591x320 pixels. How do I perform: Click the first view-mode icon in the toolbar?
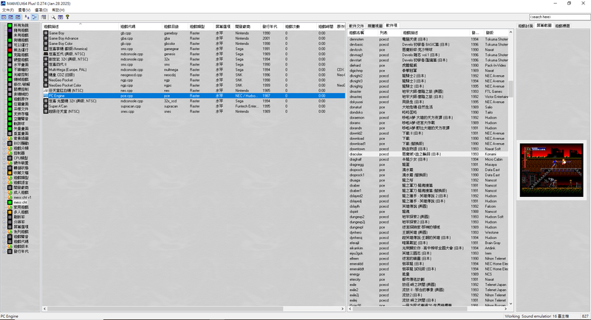tap(4, 17)
